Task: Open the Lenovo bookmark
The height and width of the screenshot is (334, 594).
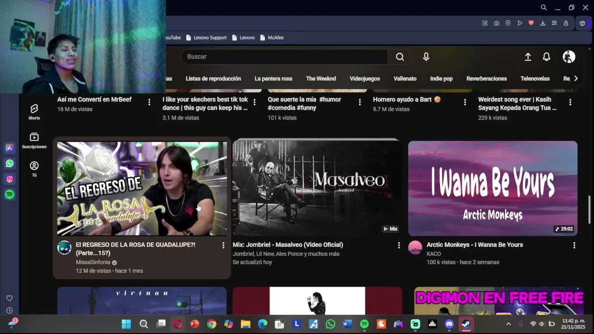Action: [x=243, y=38]
